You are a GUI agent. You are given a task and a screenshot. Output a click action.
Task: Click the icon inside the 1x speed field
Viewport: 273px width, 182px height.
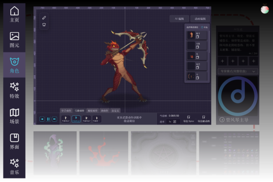coord(175,122)
